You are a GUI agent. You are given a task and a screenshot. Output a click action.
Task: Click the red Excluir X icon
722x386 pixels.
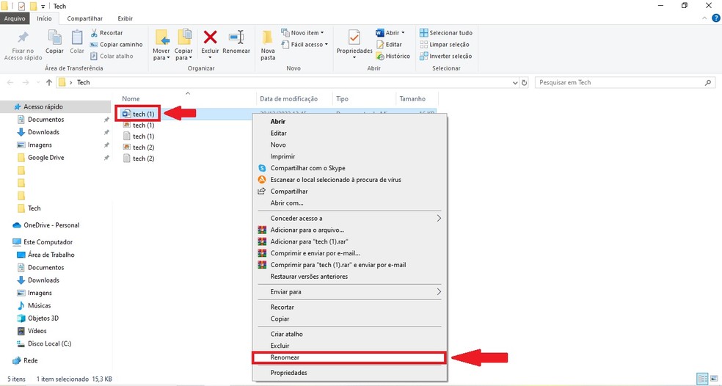coord(211,37)
